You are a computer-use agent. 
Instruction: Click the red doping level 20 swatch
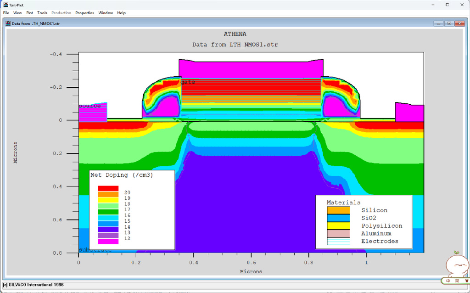pyautogui.click(x=108, y=188)
